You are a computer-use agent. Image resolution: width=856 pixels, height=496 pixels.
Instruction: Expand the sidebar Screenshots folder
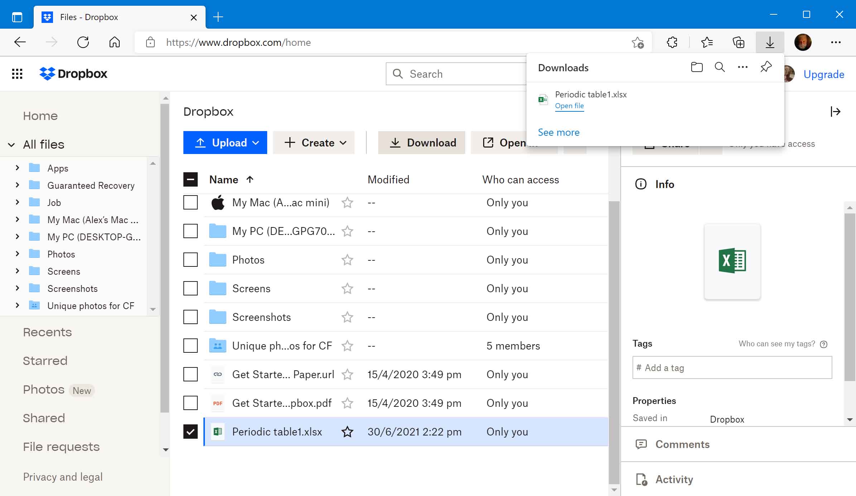click(x=17, y=288)
